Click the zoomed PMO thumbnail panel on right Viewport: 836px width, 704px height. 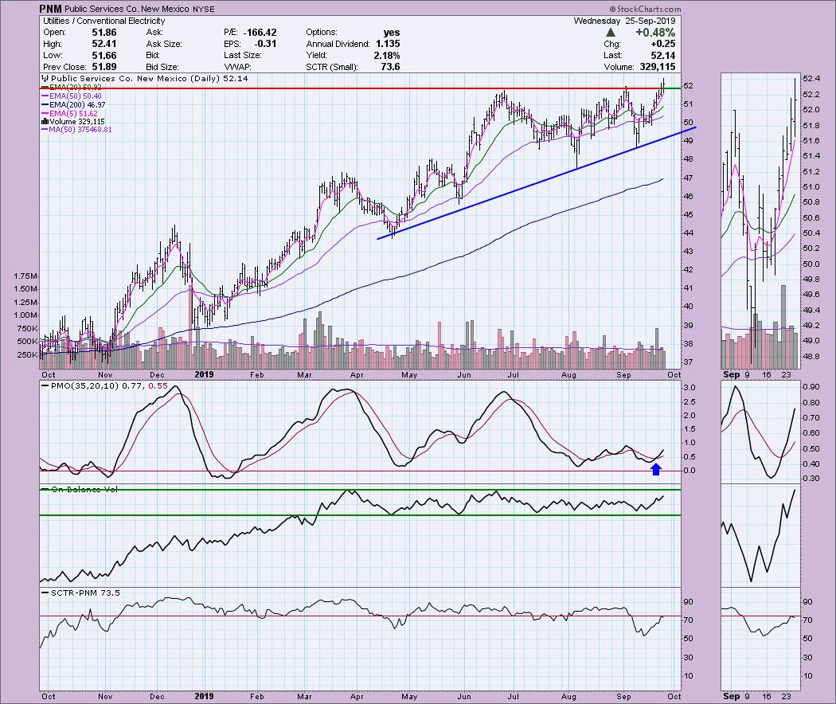(759, 432)
